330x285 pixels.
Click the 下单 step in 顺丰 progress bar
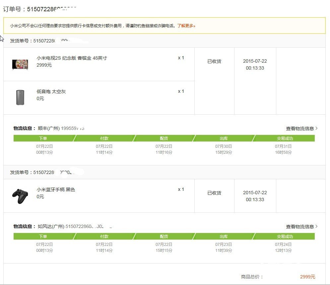pyautogui.click(x=43, y=138)
